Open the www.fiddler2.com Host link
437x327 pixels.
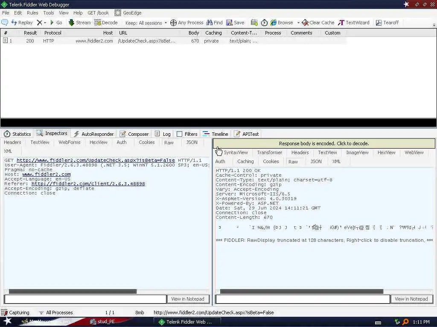[x=47, y=174]
